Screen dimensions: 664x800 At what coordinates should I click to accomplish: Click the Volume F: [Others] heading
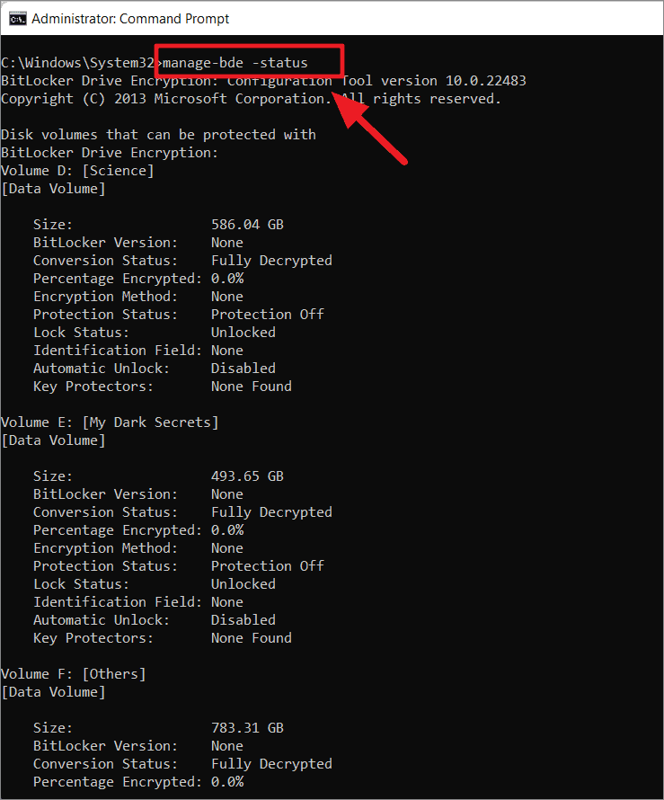pos(74,674)
